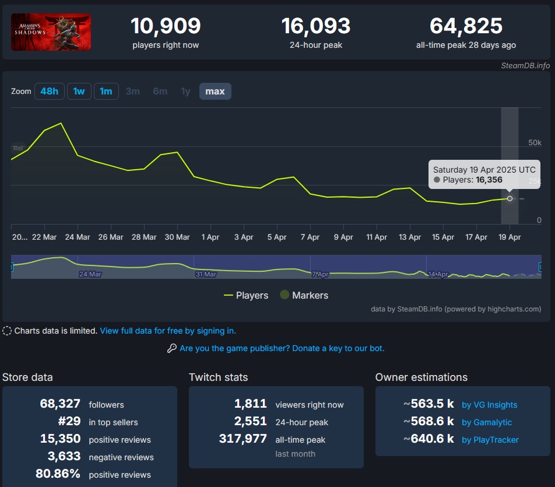Click the '13 Apr' axis label

(410, 237)
